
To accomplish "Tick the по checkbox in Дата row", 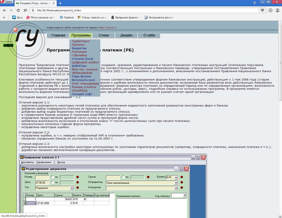I will click(52, 183).
